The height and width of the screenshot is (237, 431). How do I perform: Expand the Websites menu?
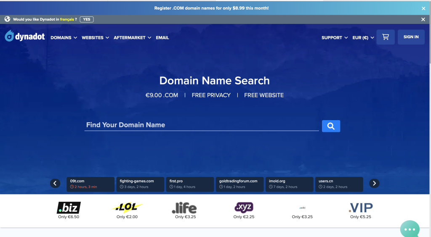(x=96, y=37)
